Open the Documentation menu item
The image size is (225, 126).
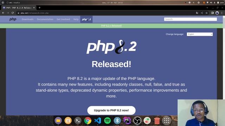(x=45, y=19)
